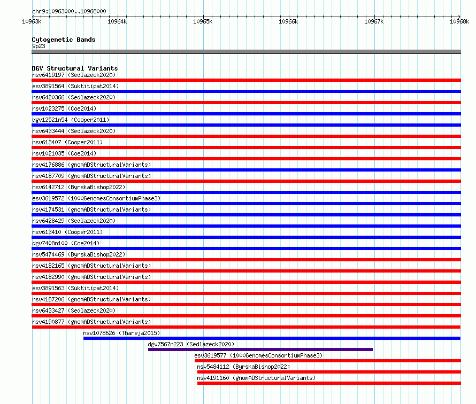Open nsv4174531 (gnomADStructuralVariants) label
This screenshot has height=404, width=476.
(91, 209)
